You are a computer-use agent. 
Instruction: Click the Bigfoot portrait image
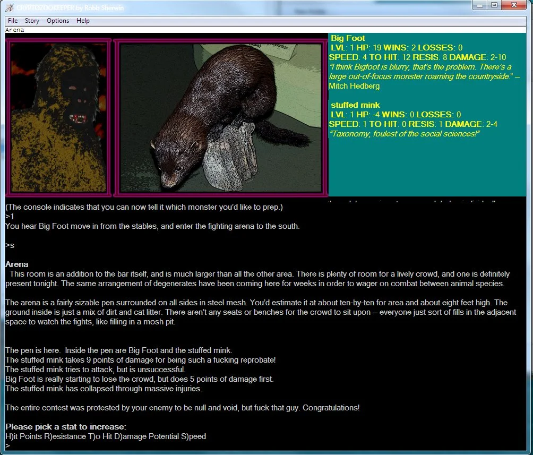(x=58, y=114)
